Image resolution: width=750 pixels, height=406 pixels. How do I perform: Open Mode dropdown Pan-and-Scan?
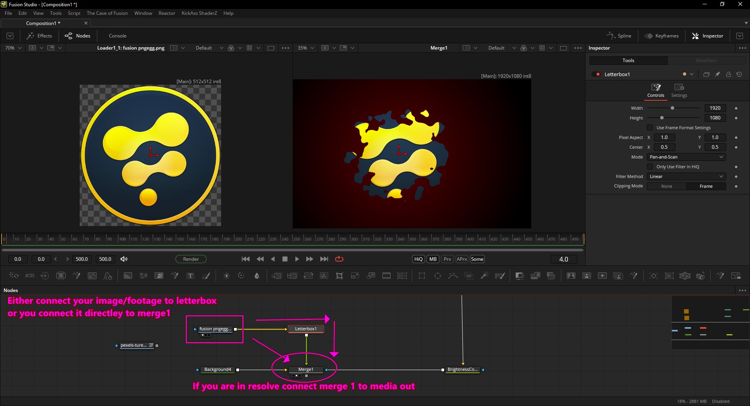pyautogui.click(x=686, y=157)
